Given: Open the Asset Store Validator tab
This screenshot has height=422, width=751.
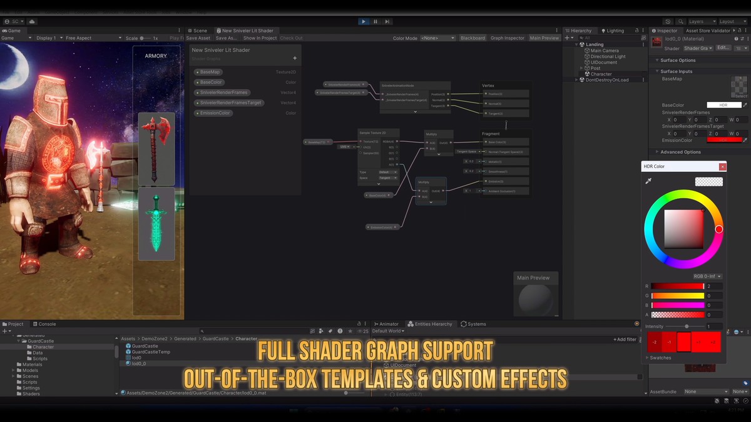Looking at the screenshot, I should tap(708, 30).
